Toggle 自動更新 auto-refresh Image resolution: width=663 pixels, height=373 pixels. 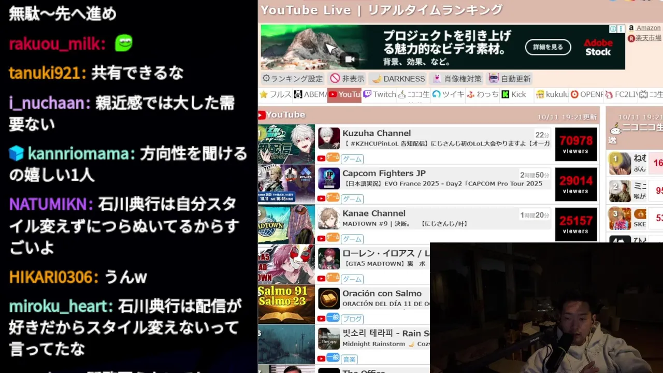click(510, 79)
